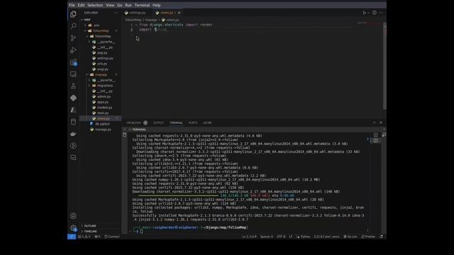Open the Python extension view
The height and width of the screenshot is (255, 454).
pyautogui.click(x=73, y=98)
